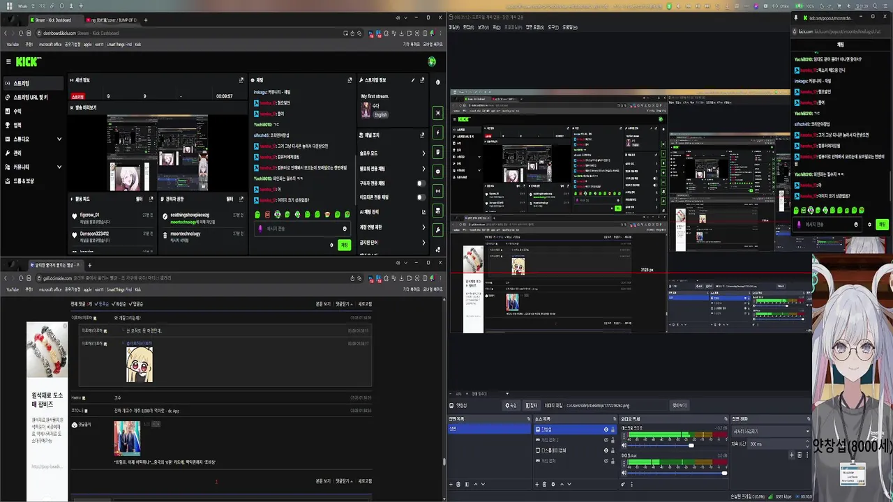Open stream info edit pencil icon
Image resolution: width=893 pixels, height=502 pixels.
(412, 80)
